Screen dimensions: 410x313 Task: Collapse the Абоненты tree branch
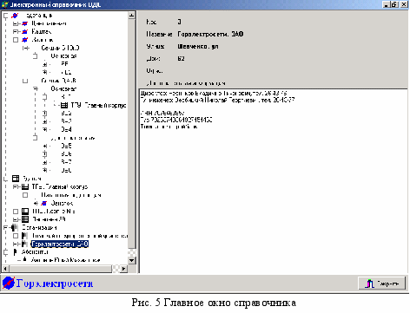[x=5, y=252]
